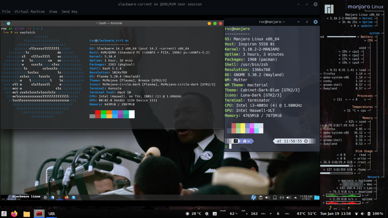This screenshot has height=218, width=388.
Task: Expand hidden tray icons arrow in Slackware panel
Action: click(296, 198)
